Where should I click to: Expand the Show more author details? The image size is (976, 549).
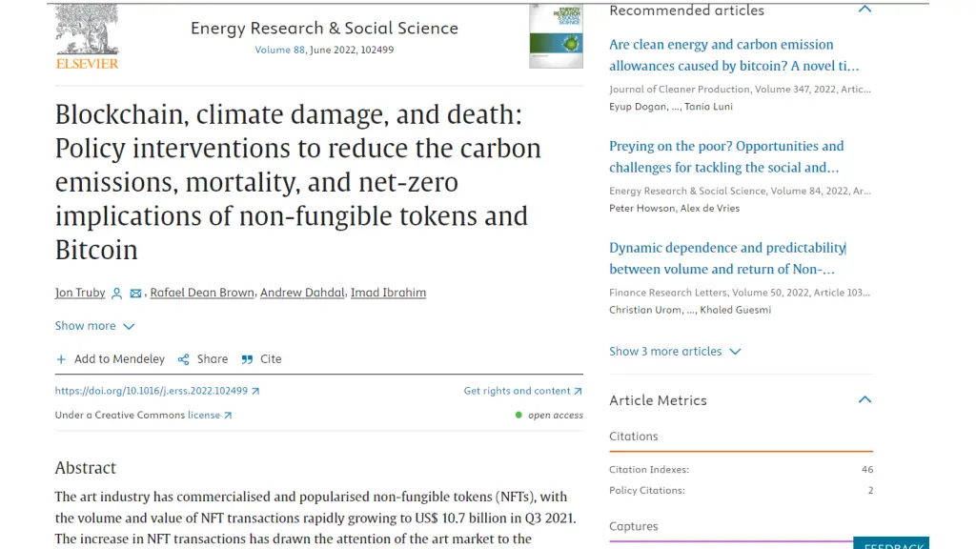click(x=94, y=326)
